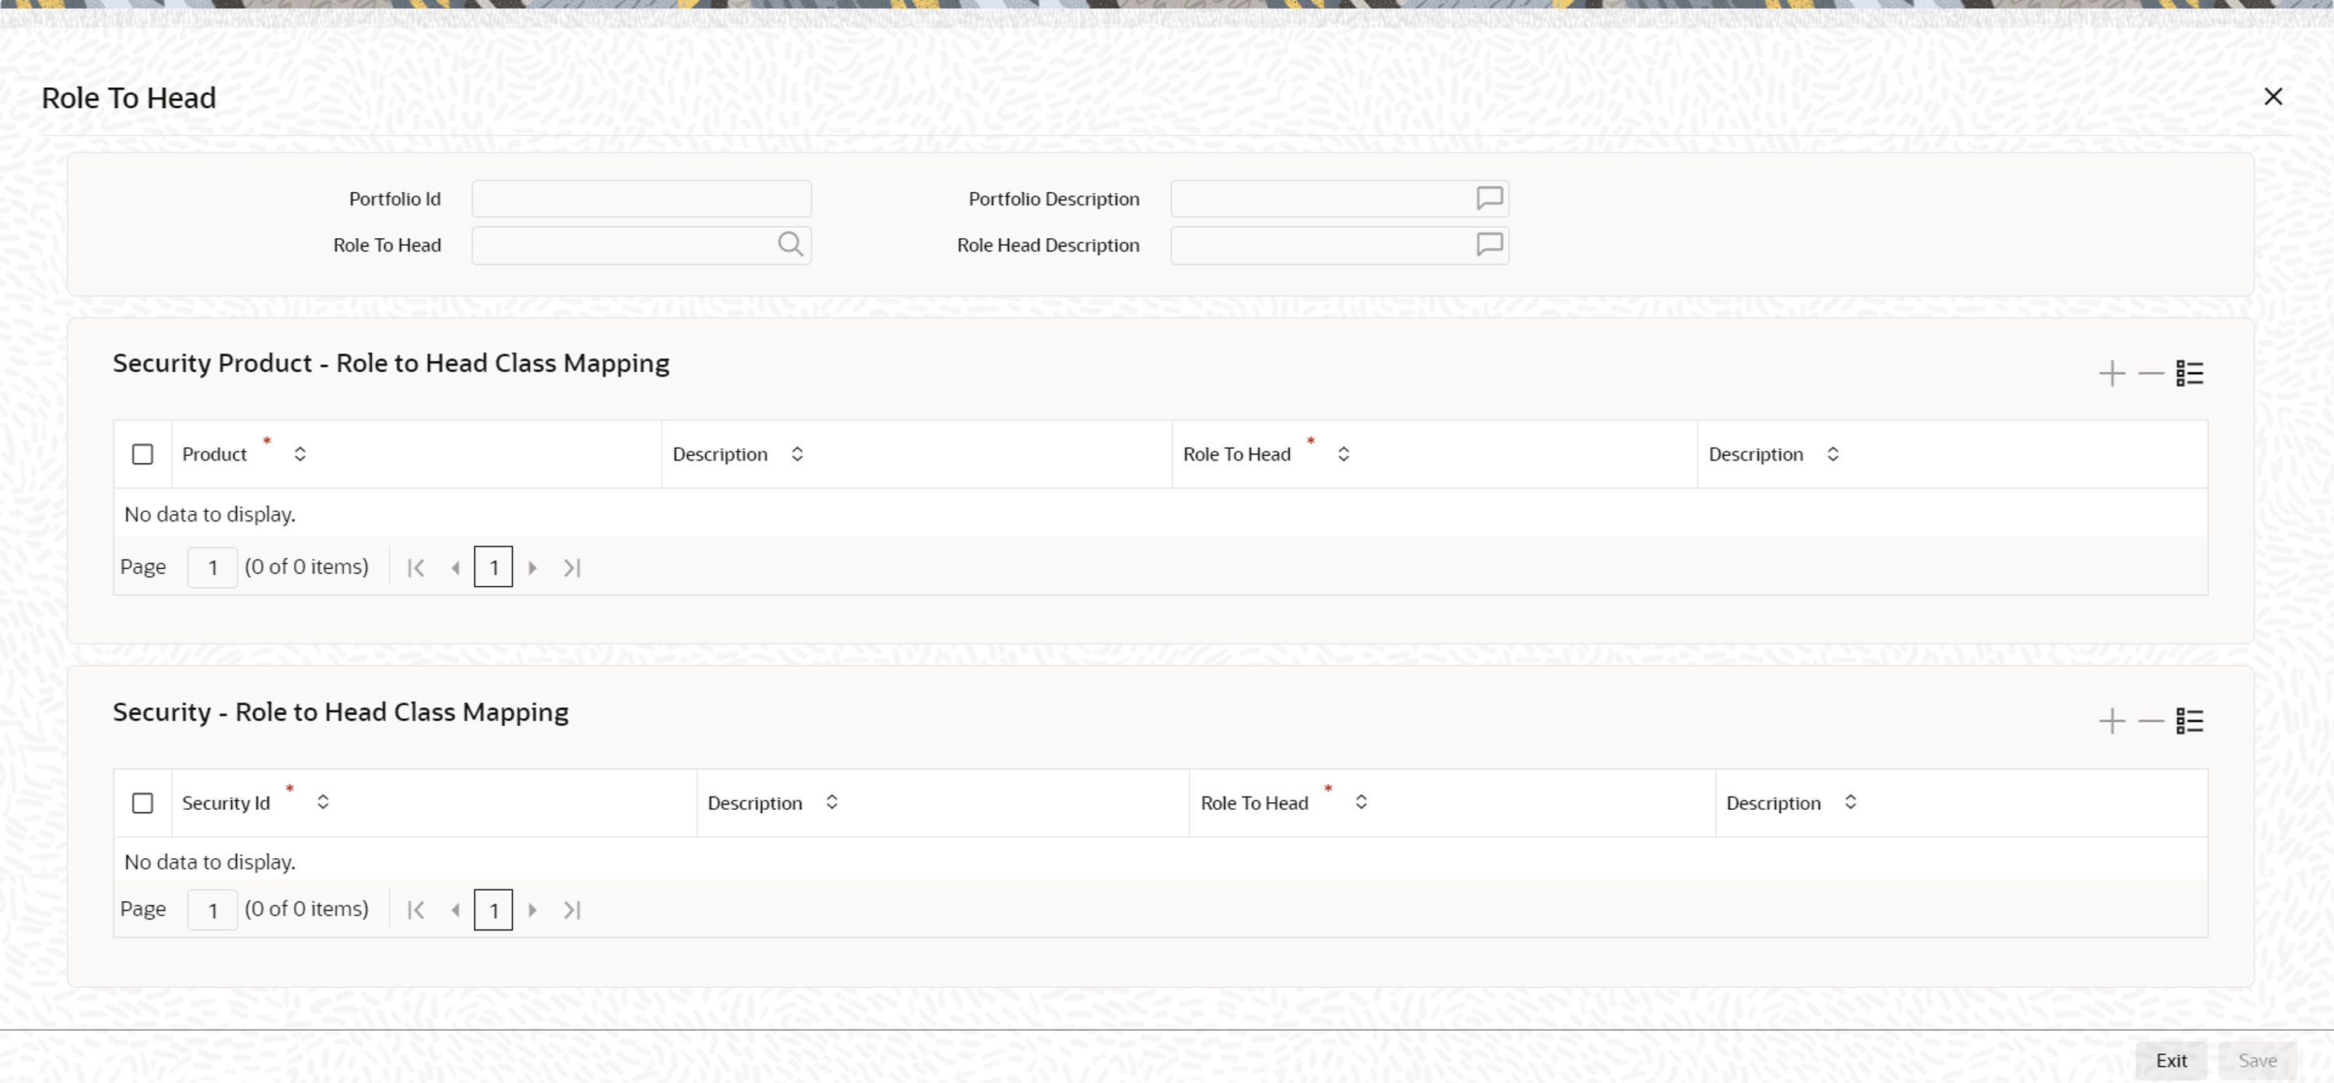Sort Role To Head column in Security table
Screen dimensions: 2334x1083
click(1361, 802)
